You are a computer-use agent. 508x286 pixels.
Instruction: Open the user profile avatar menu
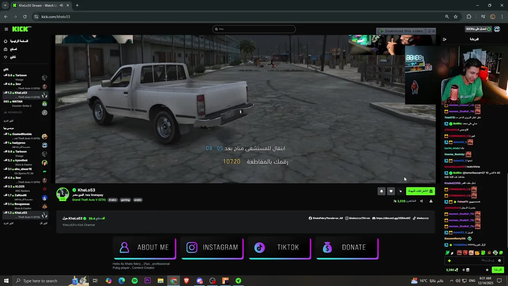click(497, 29)
